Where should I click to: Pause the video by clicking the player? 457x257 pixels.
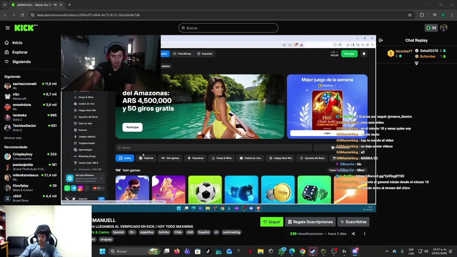click(218, 123)
